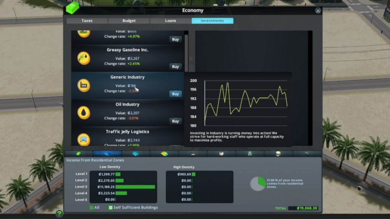
Task: Open the coin stack icon income tab
Action: tap(278, 154)
